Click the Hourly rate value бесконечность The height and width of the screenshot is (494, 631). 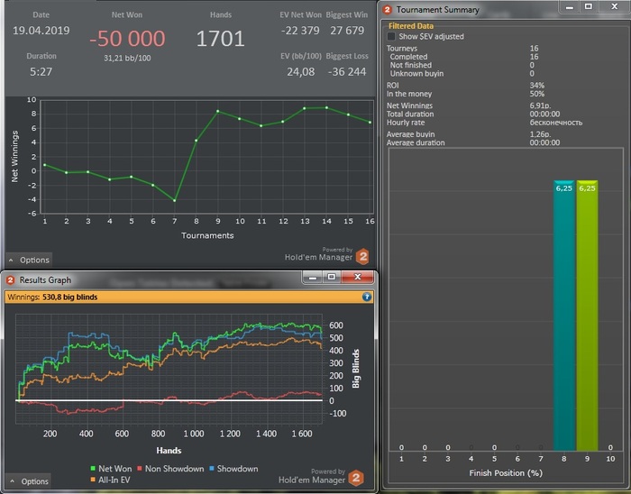click(x=556, y=123)
